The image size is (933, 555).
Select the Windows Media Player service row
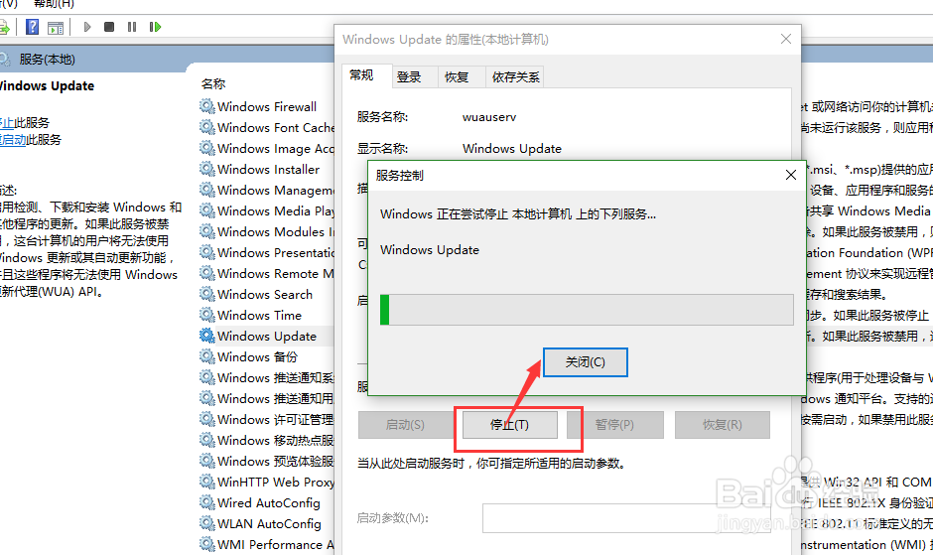click(267, 210)
